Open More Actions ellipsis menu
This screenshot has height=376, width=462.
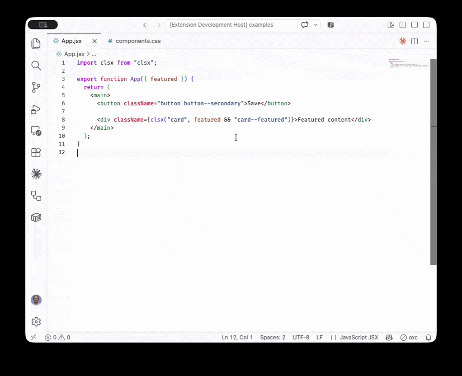pyautogui.click(x=426, y=41)
